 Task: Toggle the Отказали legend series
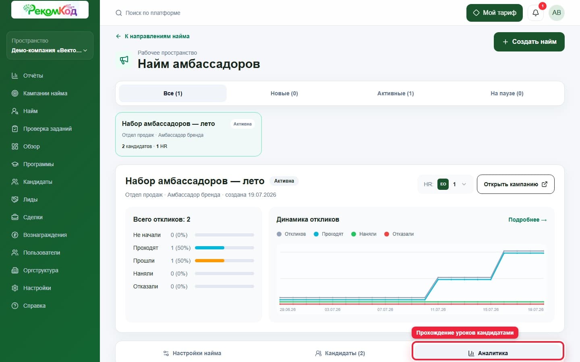click(x=399, y=234)
